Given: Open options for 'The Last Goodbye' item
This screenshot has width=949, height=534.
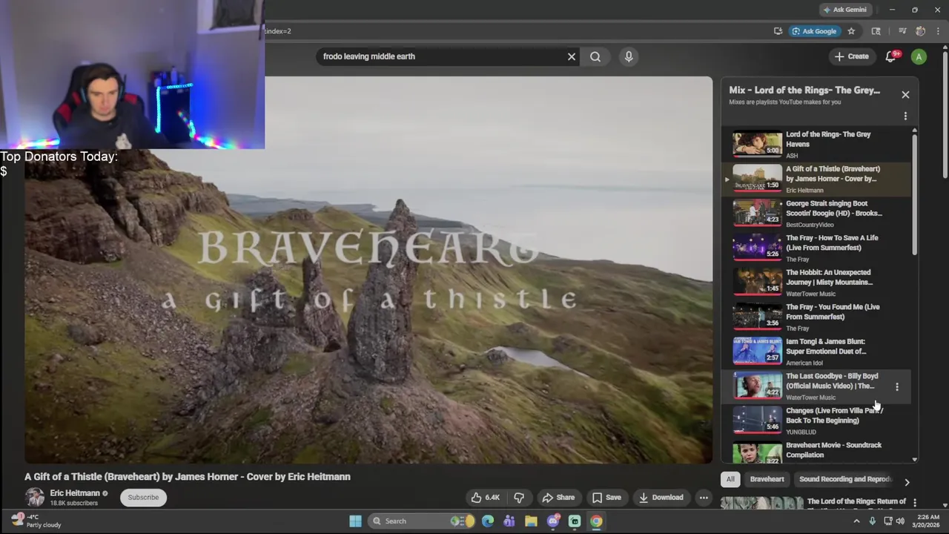Looking at the screenshot, I should tap(897, 387).
